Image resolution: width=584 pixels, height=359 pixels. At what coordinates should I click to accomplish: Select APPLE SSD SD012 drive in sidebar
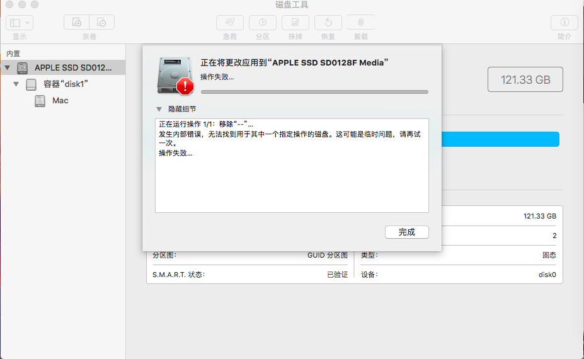pyautogui.click(x=72, y=67)
